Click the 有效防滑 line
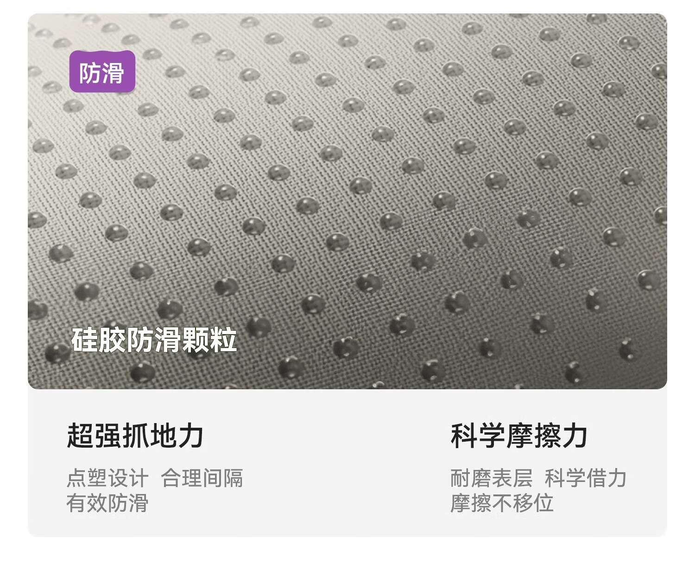This screenshot has height=570, width=695. [x=107, y=503]
